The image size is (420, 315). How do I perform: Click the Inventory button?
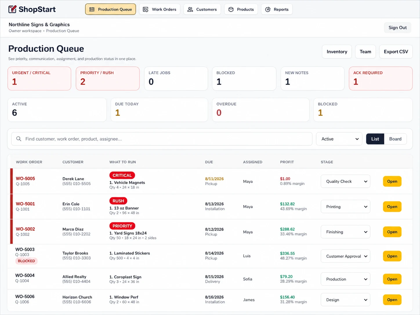pos(337,52)
